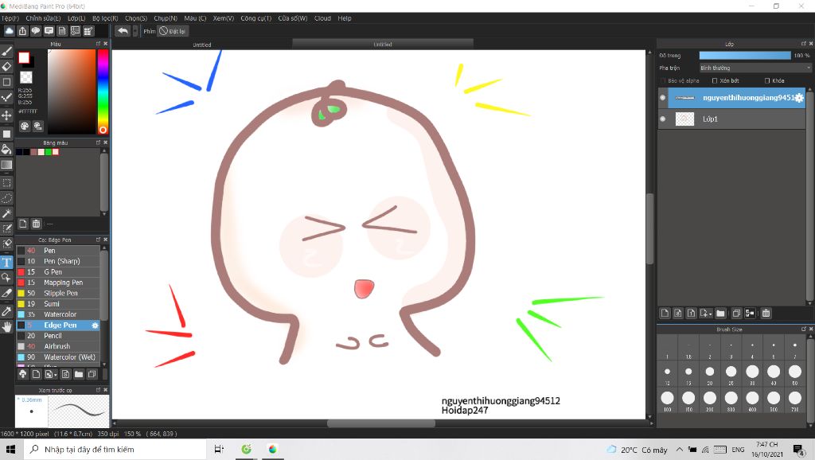Open add-layer type dropdown arrow in Layers panel
The image size is (815, 460).
tap(711, 314)
